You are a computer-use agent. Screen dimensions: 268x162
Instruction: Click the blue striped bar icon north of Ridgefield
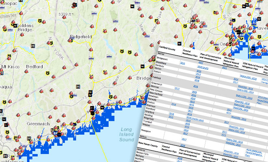94,13
